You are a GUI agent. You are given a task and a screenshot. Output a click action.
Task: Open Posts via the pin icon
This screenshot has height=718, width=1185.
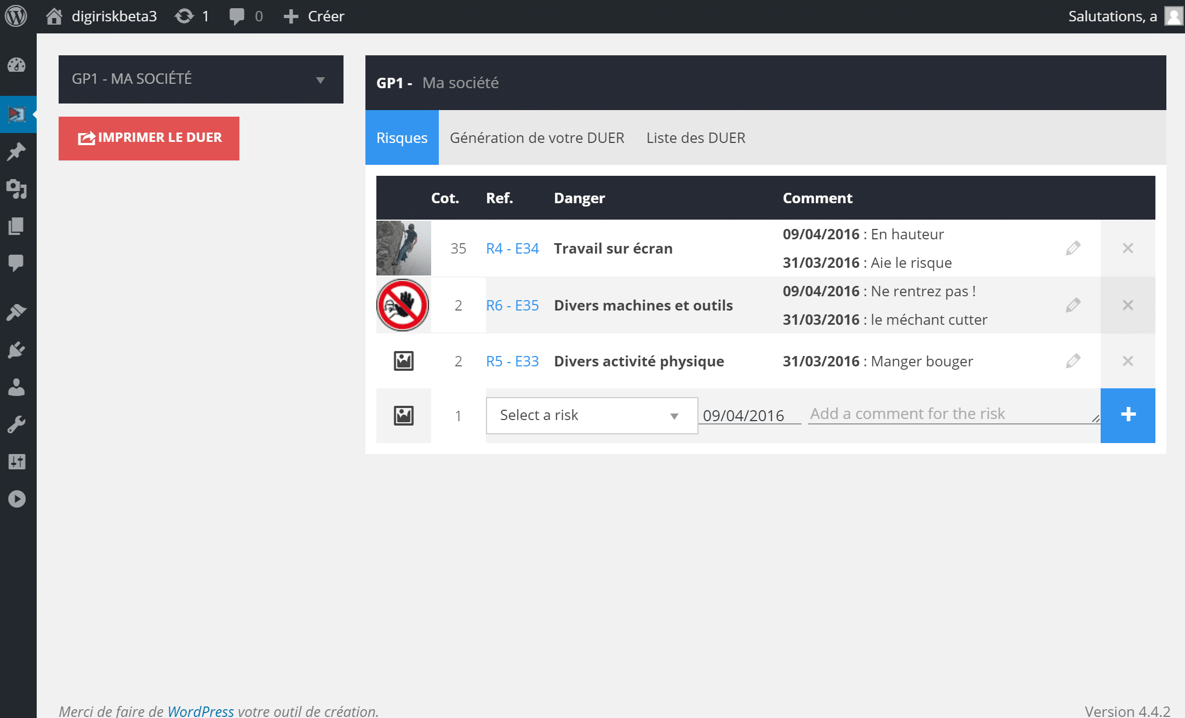point(16,151)
